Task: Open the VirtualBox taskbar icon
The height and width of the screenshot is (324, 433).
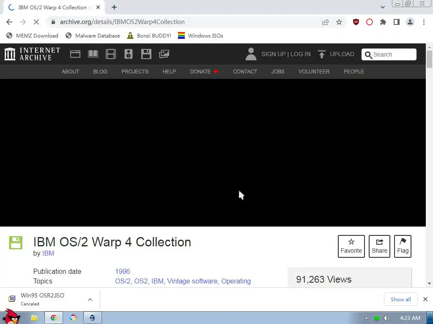Action: pyautogui.click(x=93, y=318)
